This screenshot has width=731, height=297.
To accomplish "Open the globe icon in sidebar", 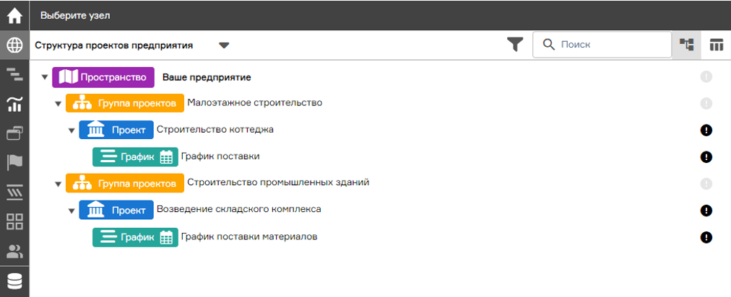I will (x=14, y=45).
